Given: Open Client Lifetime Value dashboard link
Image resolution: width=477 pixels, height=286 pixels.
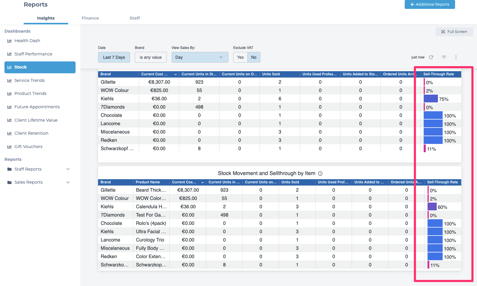Looking at the screenshot, I should pyautogui.click(x=36, y=120).
